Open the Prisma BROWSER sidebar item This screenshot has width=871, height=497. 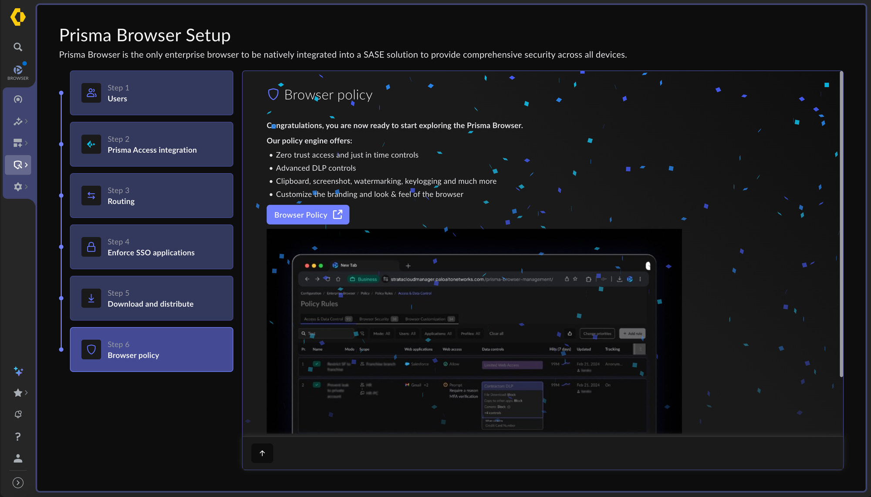[x=18, y=72]
